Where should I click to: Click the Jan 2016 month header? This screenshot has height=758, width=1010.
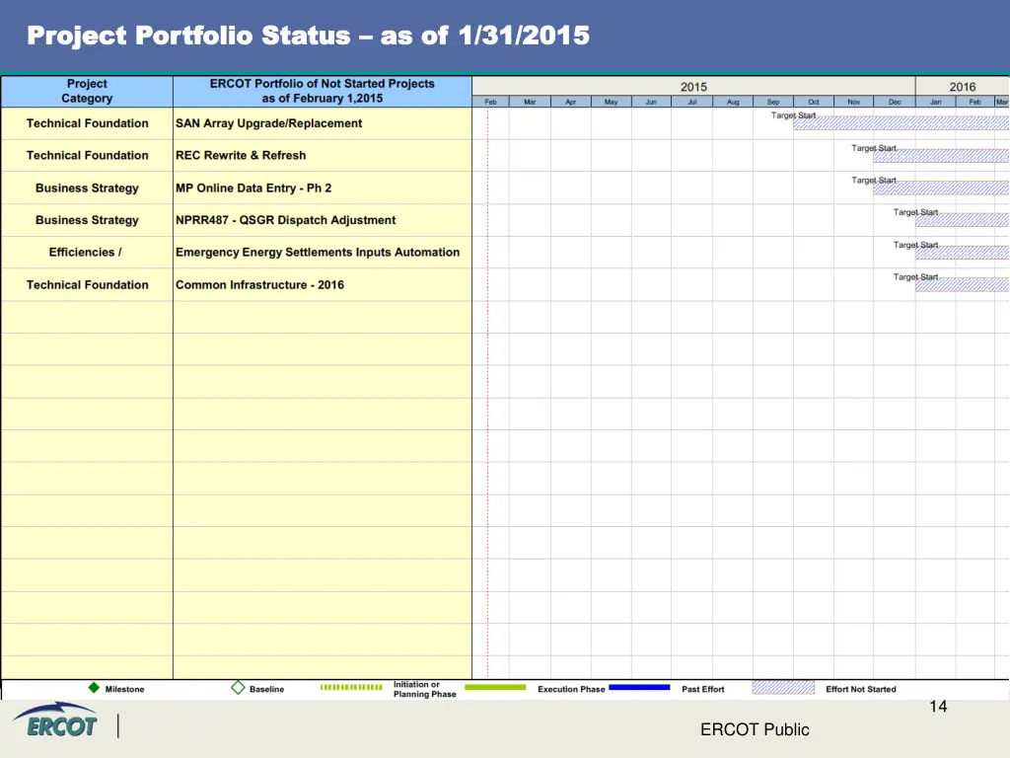(x=935, y=102)
